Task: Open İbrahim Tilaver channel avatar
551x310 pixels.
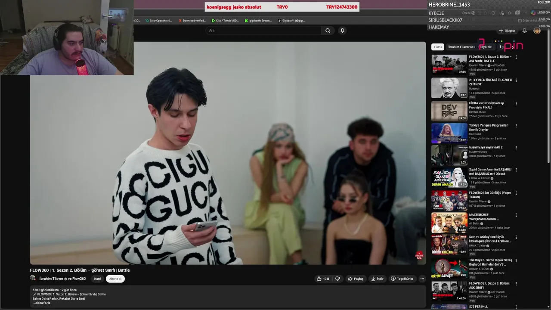Action: (x=33, y=278)
